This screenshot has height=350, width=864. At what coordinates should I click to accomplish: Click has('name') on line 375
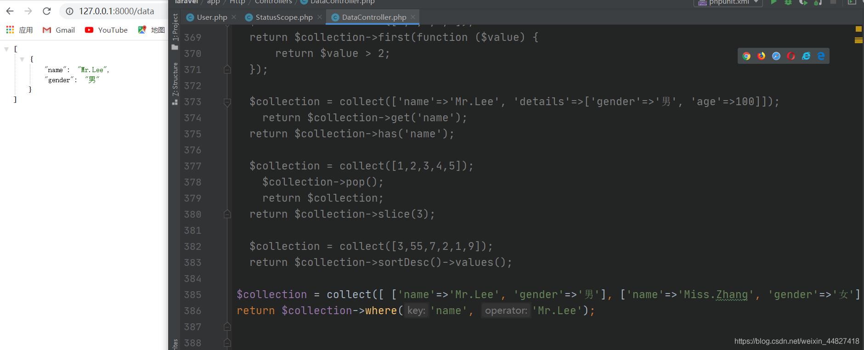[413, 134]
